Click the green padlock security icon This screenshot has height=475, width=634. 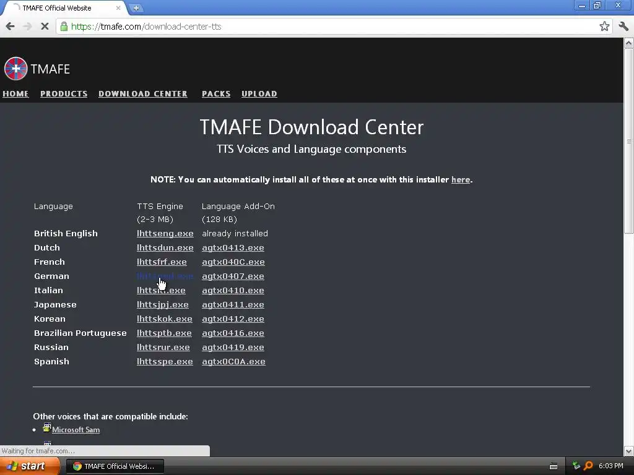pos(64,27)
